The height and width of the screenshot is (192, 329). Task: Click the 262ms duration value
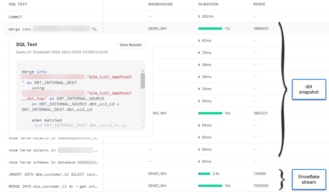pyautogui.click(x=208, y=16)
